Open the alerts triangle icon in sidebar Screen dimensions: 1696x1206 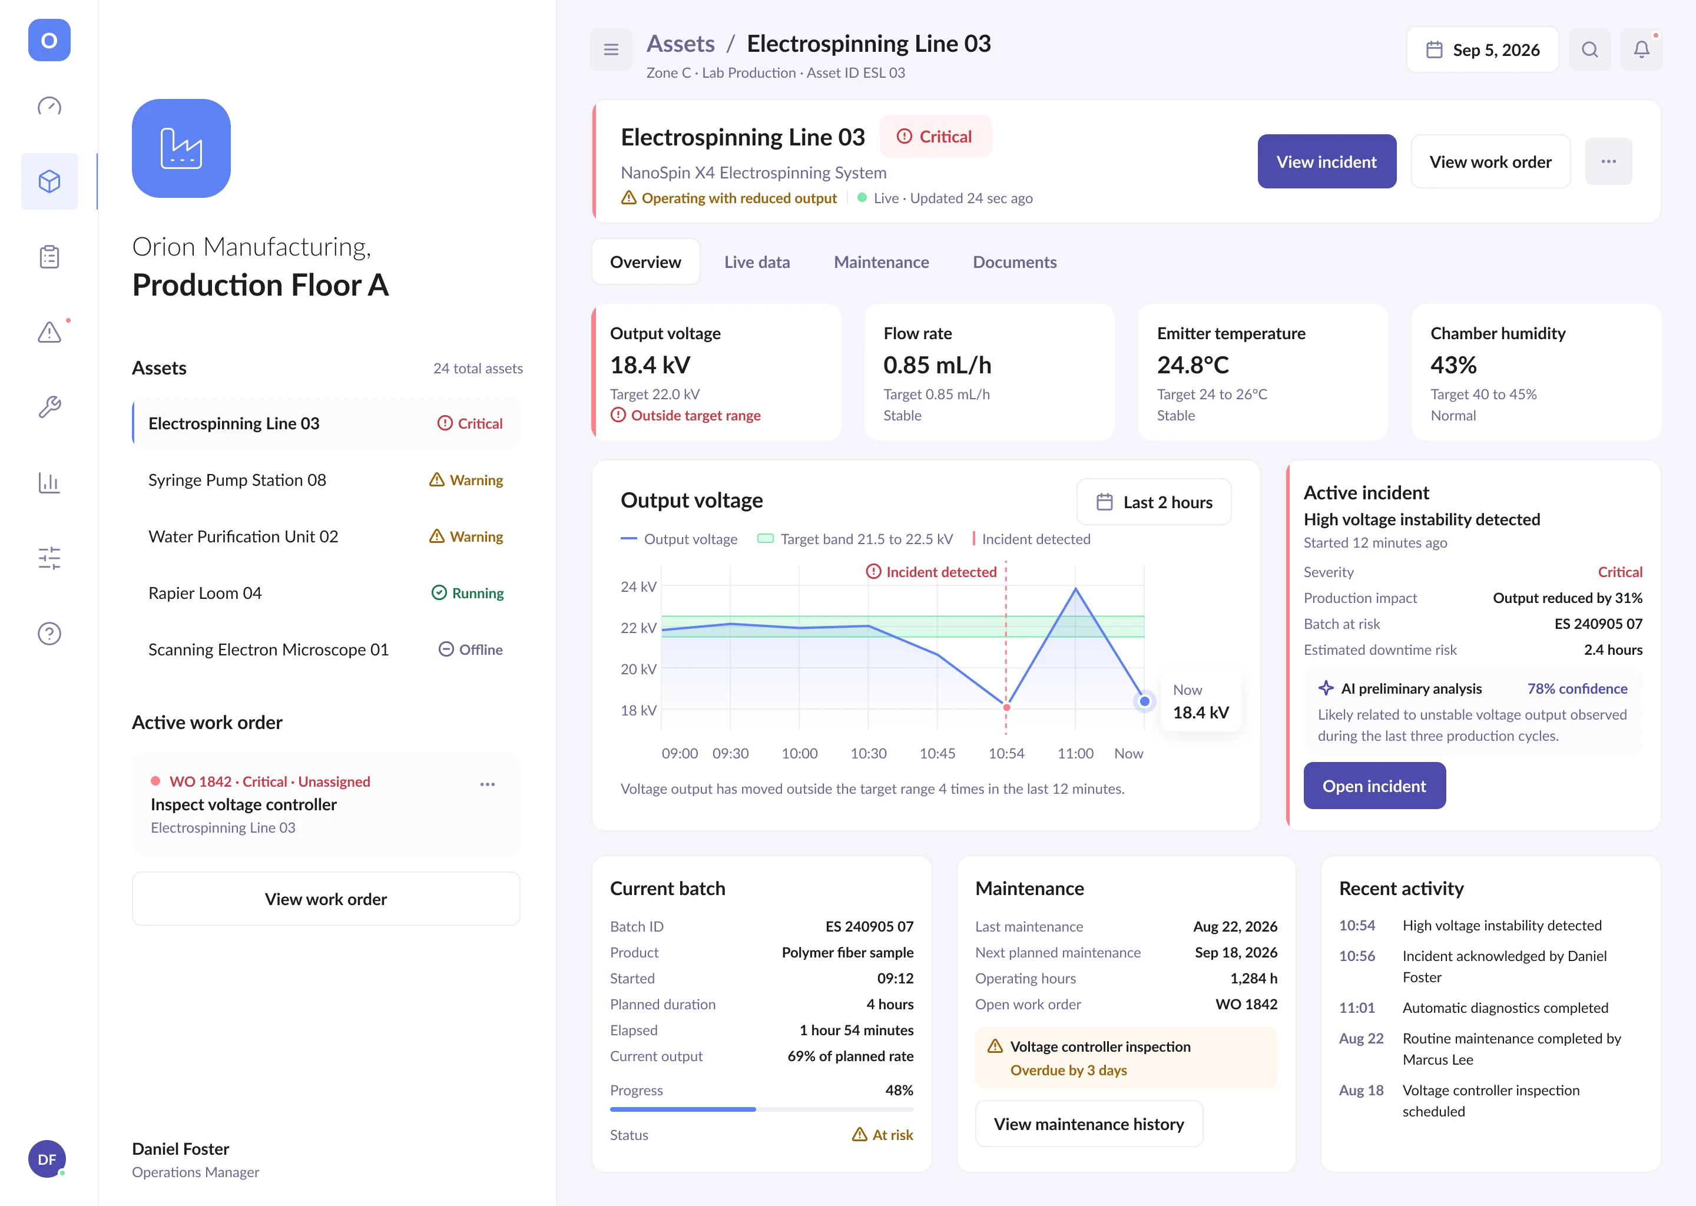click(49, 332)
